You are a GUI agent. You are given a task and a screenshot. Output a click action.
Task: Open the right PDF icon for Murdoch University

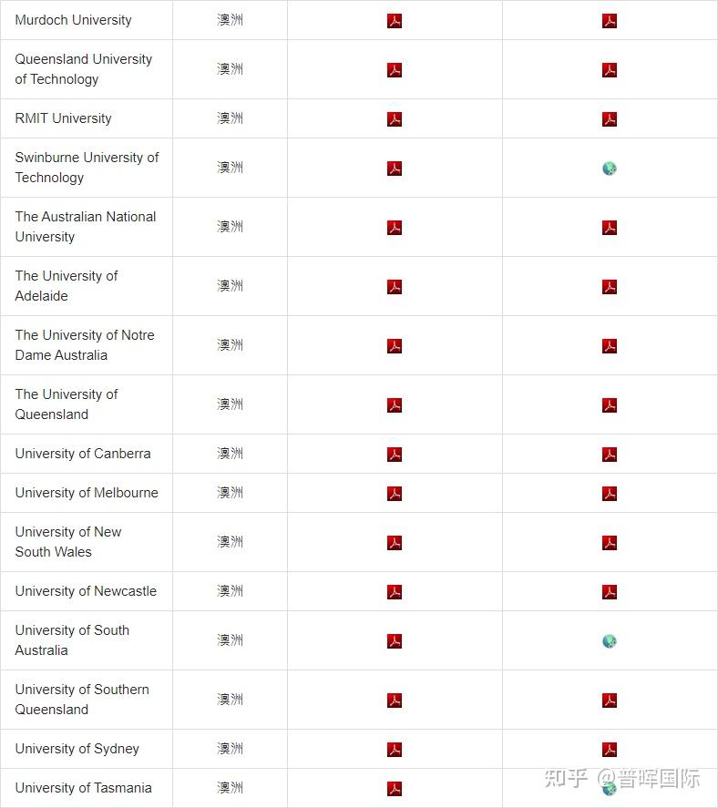pyautogui.click(x=610, y=21)
